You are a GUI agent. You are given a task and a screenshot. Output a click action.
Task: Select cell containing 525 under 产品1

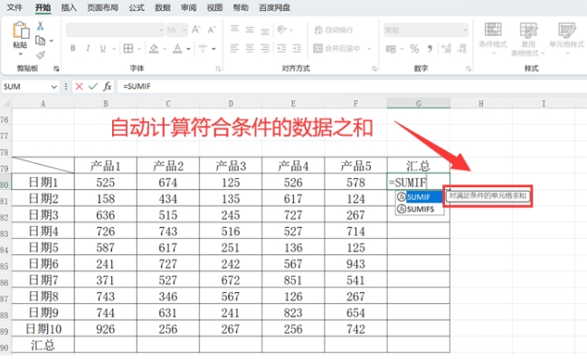106,182
